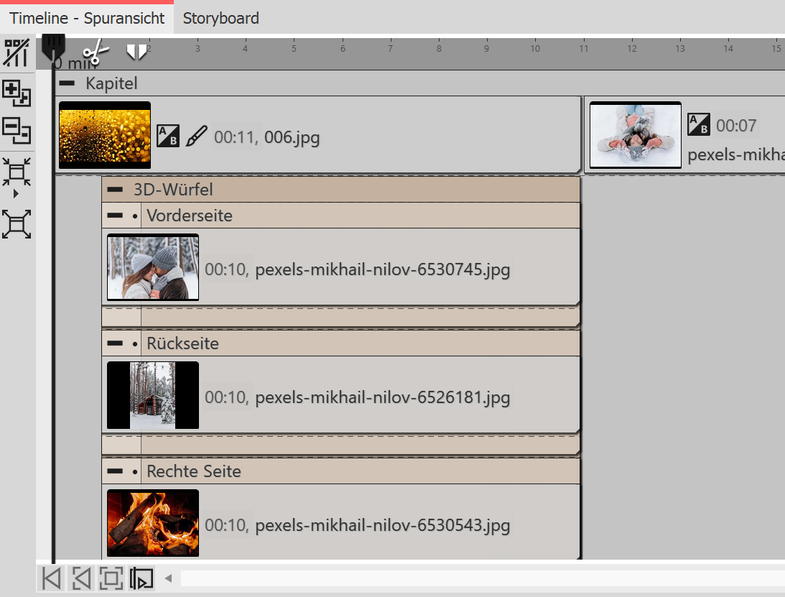785x597 pixels.
Task: Click the fit-to-view zoom button at bottom
Action: tap(111, 578)
